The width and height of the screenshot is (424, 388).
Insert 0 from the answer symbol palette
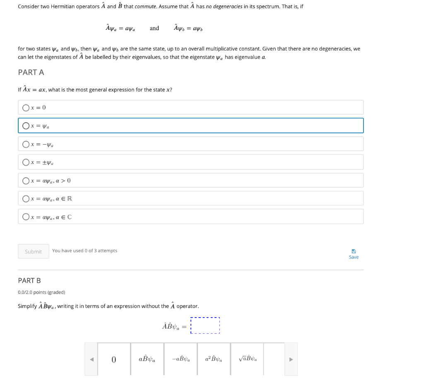114,359
